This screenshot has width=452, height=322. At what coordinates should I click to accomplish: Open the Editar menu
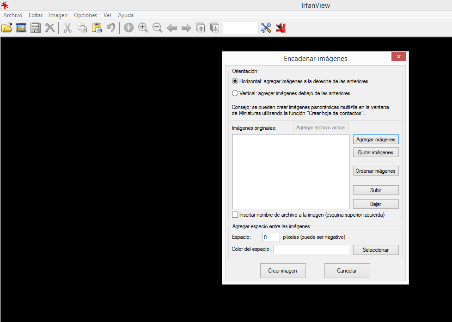point(36,15)
